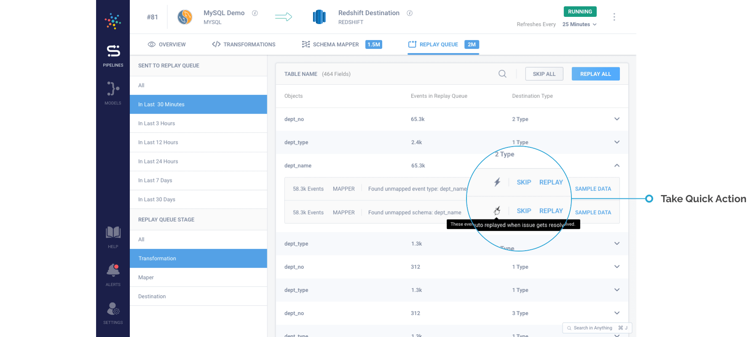
Task: Click the auto-replay icon for unmapped schema row
Action: (497, 210)
